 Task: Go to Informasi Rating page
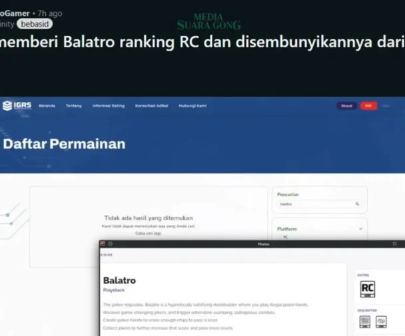click(108, 106)
